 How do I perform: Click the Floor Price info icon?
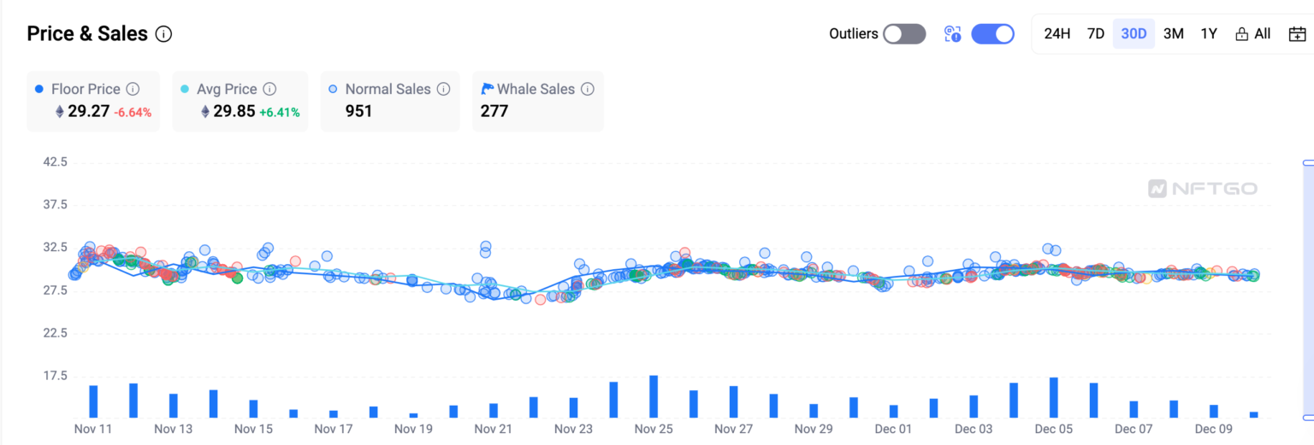point(133,89)
